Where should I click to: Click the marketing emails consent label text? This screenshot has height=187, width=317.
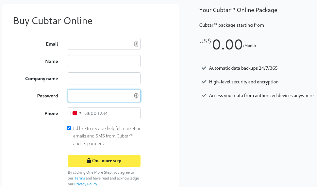coord(107,136)
